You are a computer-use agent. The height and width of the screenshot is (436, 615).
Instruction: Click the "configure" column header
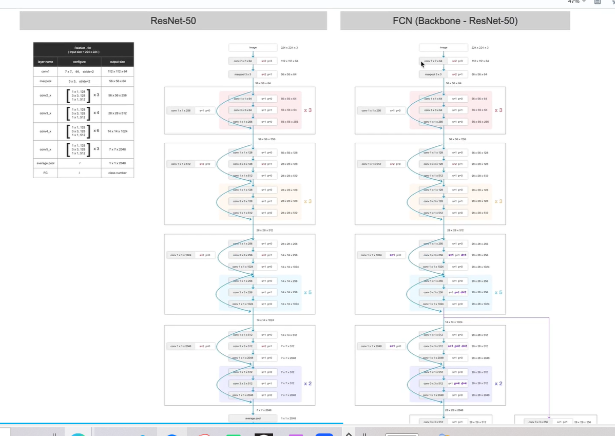click(x=79, y=62)
